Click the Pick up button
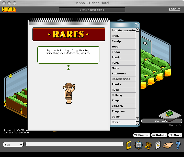Screen dimensions: 184x157 tap(141, 135)
